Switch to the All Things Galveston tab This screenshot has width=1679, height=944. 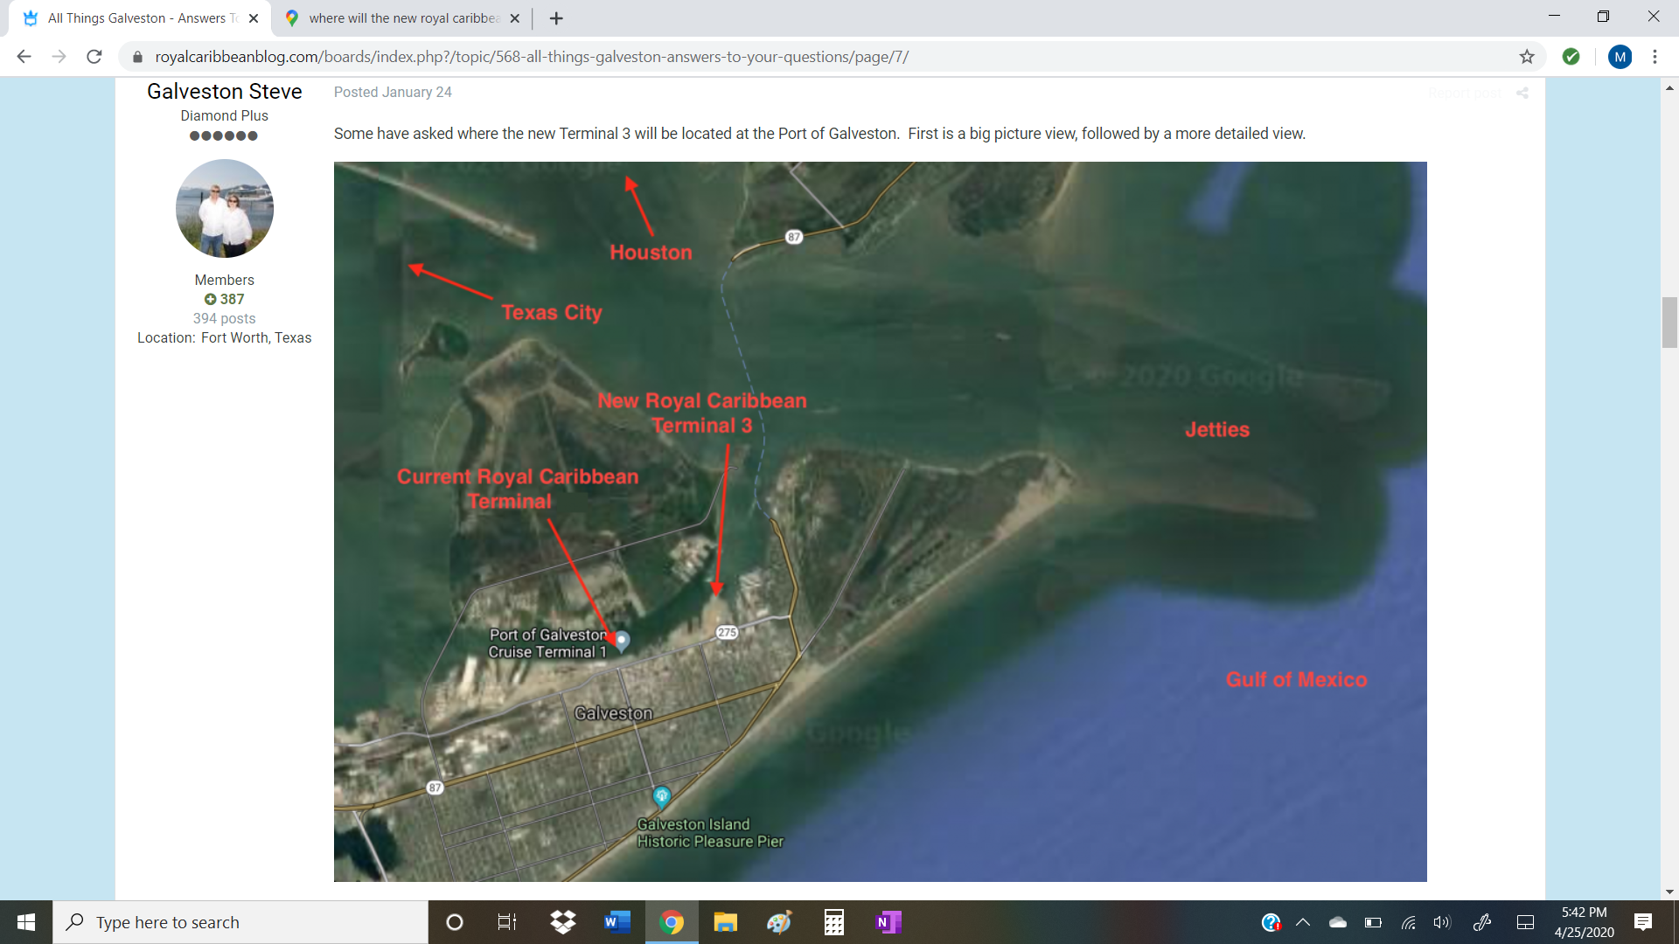coord(140,18)
